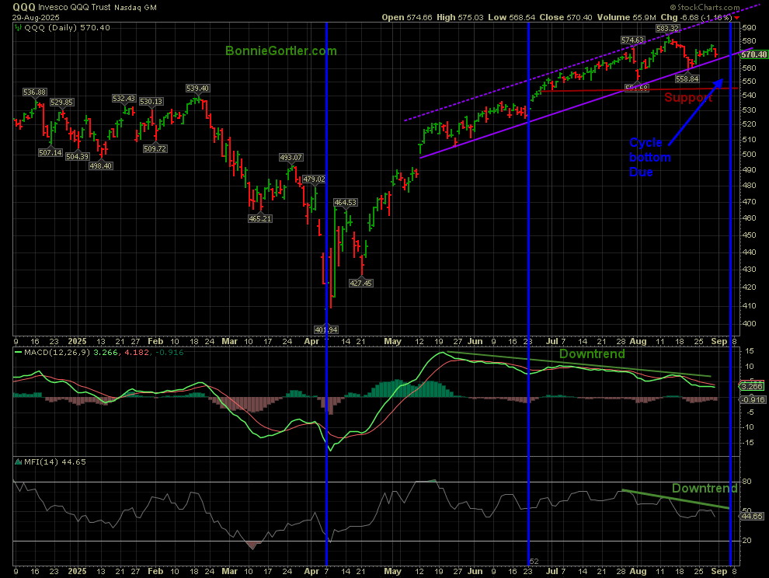This screenshot has height=578, width=769.
Task: Click the 3.266 MACD value tag
Action: coord(752,385)
